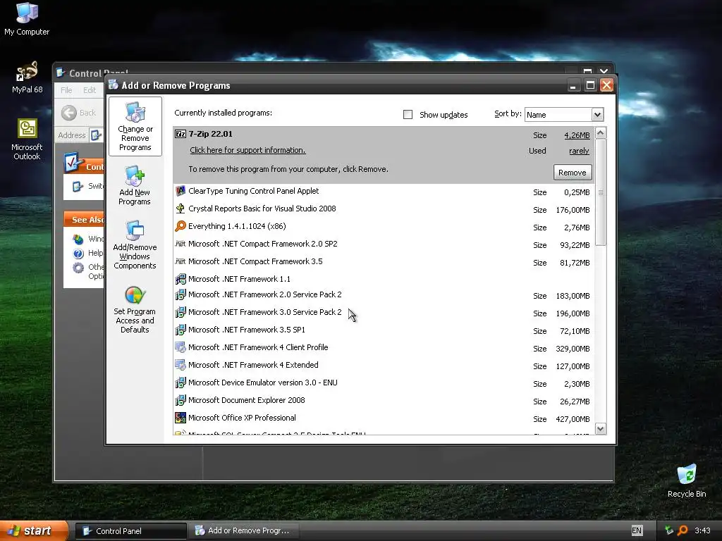Screen dimensions: 722x541
Task: Click the Back arrow in Control Panel window
Action: (x=69, y=113)
